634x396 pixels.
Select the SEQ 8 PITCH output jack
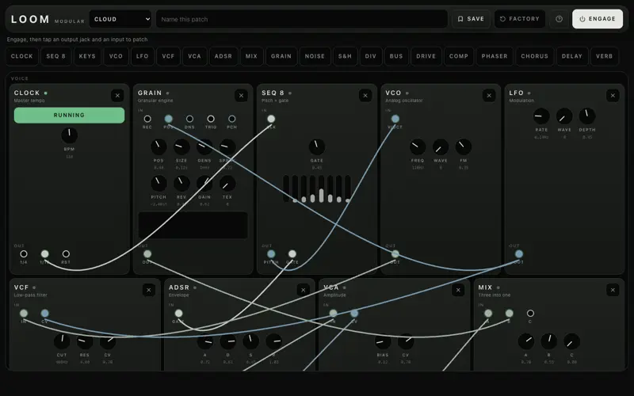(x=271, y=253)
